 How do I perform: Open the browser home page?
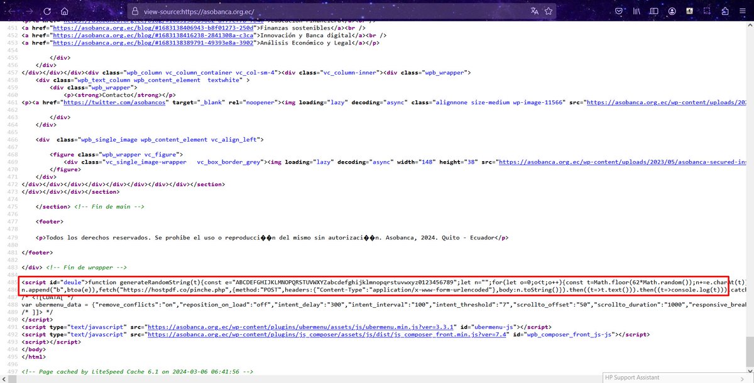coord(65,11)
